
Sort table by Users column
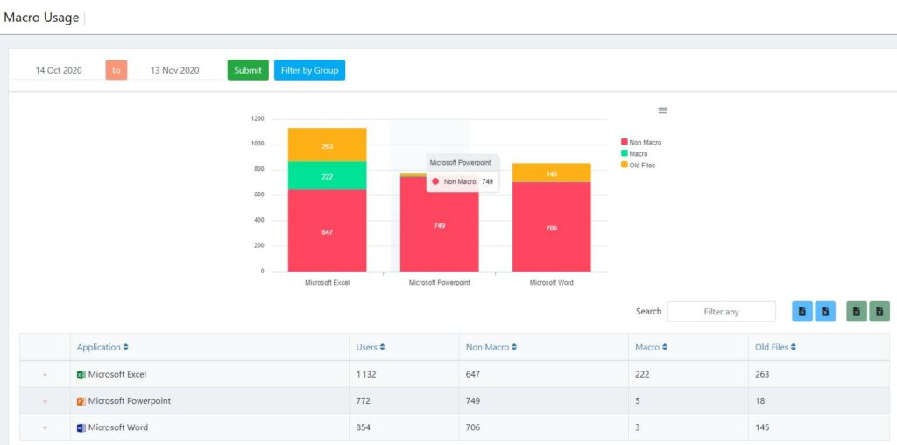[x=371, y=347]
